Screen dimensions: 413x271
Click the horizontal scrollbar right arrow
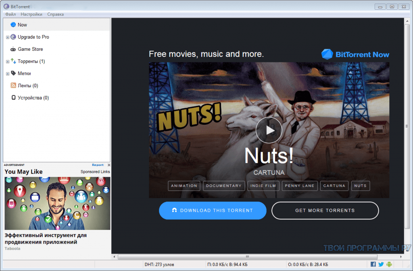pyautogui.click(x=401, y=257)
